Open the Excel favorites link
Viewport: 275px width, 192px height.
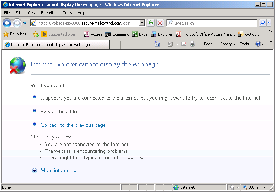(140, 34)
